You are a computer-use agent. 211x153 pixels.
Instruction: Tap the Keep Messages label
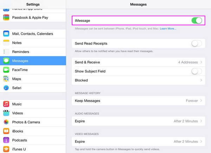(x=88, y=101)
